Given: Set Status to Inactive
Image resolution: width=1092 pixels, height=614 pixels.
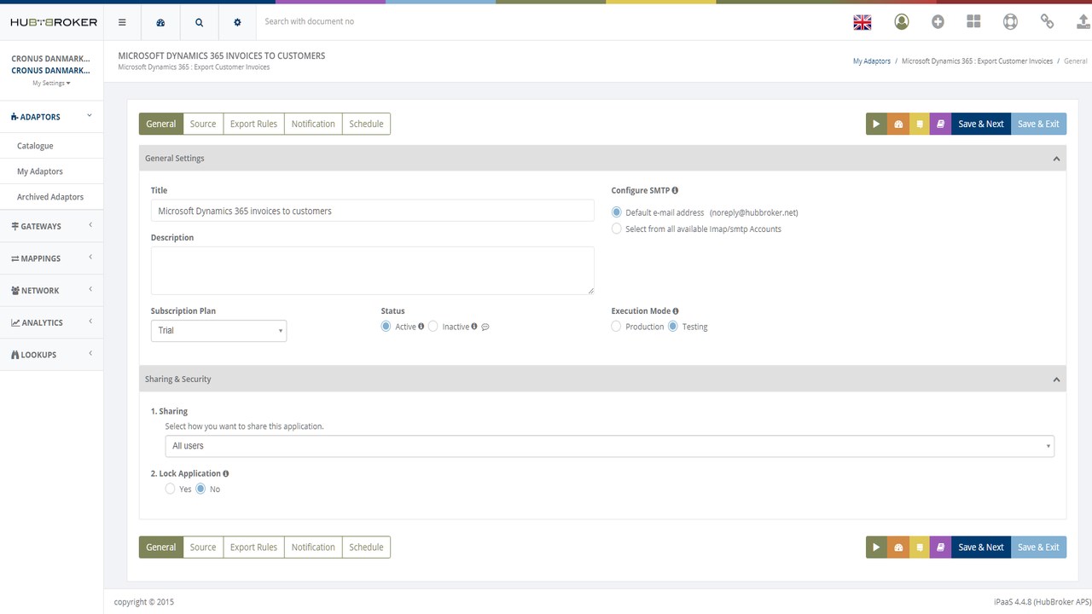Looking at the screenshot, I should 433,327.
